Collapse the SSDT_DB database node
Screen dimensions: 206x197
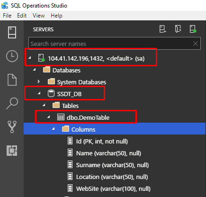pyautogui.click(x=39, y=93)
